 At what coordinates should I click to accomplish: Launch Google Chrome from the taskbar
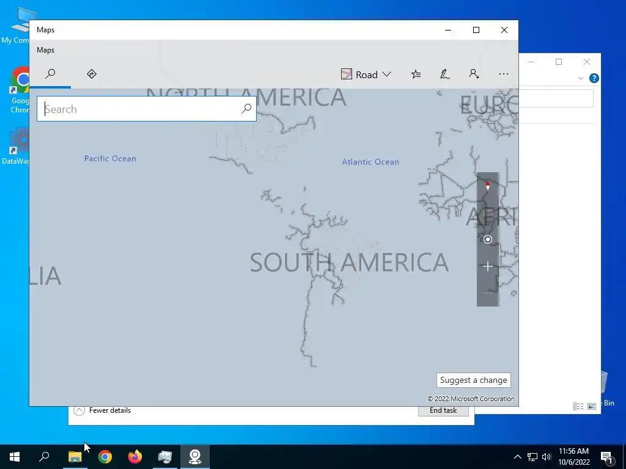tap(105, 457)
